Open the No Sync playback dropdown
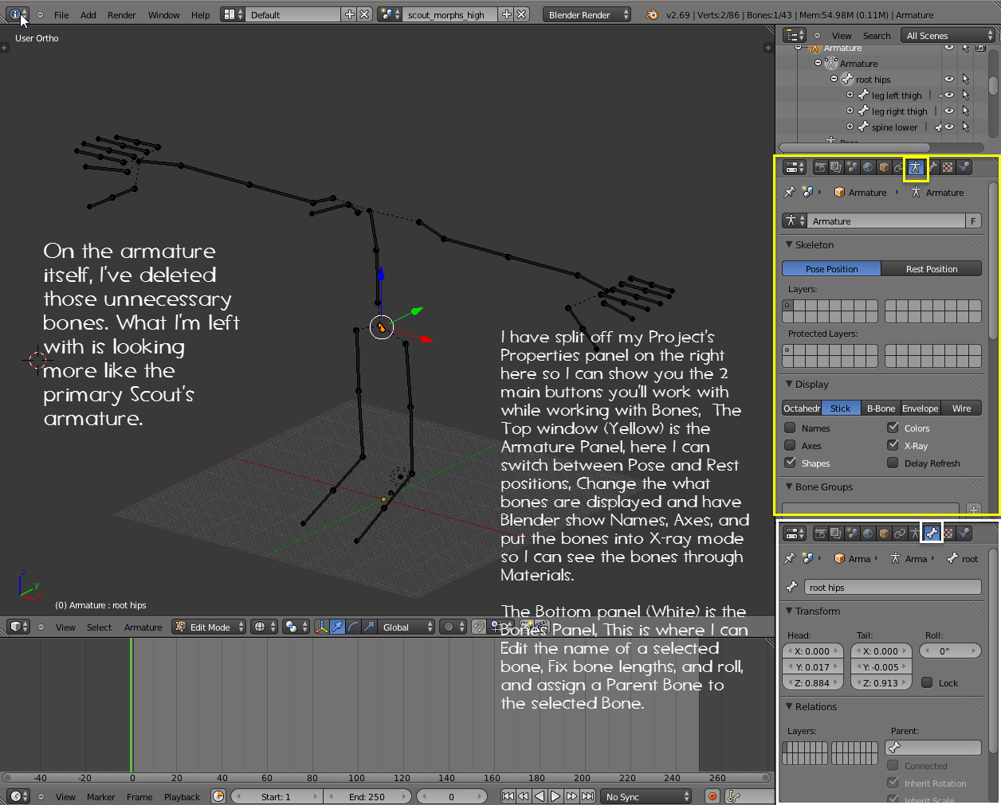Viewport: 1001px width, 805px height. pos(647,796)
